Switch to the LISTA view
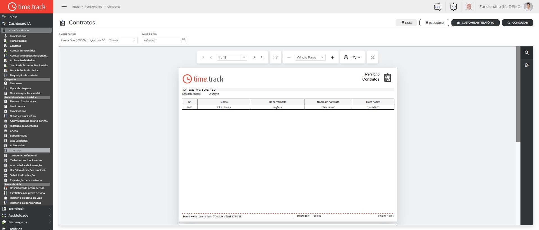Viewport: 539px width, 230px height. point(406,23)
